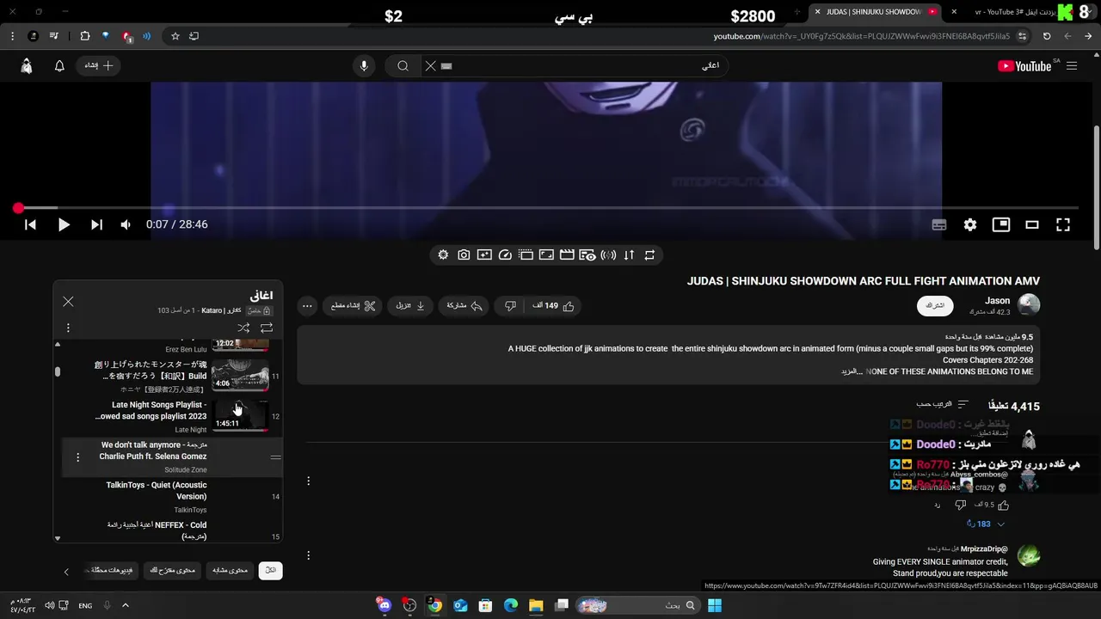This screenshot has width=1101, height=619.
Task: Share the video
Action: tap(464, 305)
